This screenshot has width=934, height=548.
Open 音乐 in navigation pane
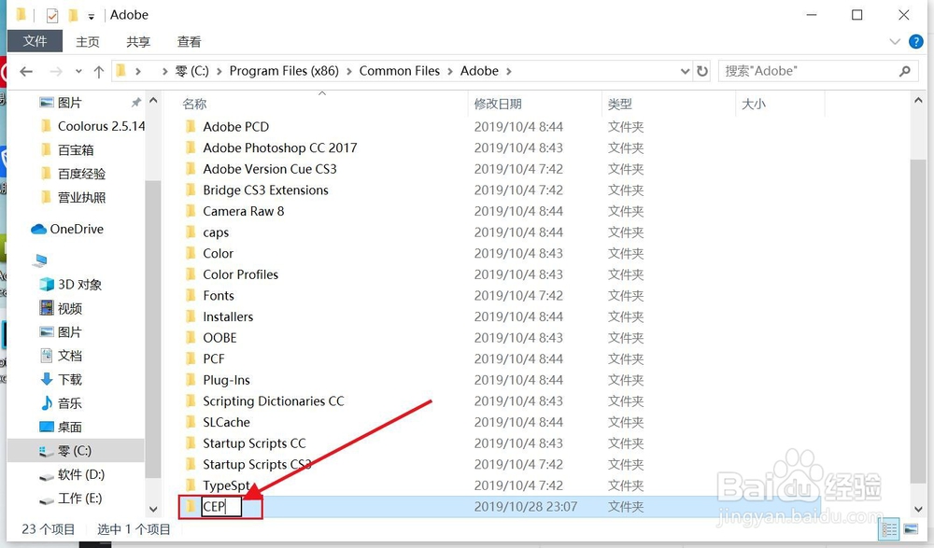tap(70, 404)
